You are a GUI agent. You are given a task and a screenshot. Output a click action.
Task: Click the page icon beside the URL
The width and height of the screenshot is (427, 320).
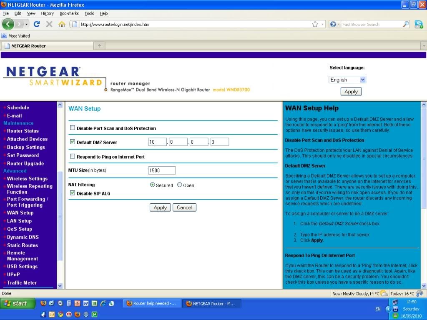[x=74, y=24]
